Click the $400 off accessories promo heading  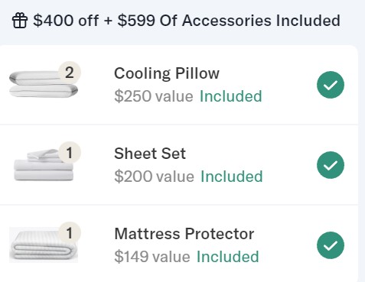187,21
